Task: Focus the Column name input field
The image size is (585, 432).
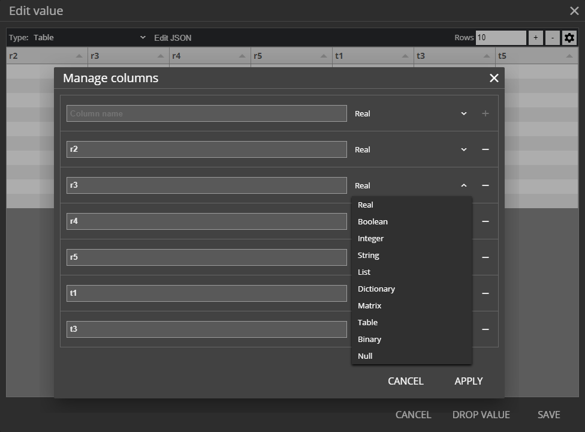Action: coord(206,113)
